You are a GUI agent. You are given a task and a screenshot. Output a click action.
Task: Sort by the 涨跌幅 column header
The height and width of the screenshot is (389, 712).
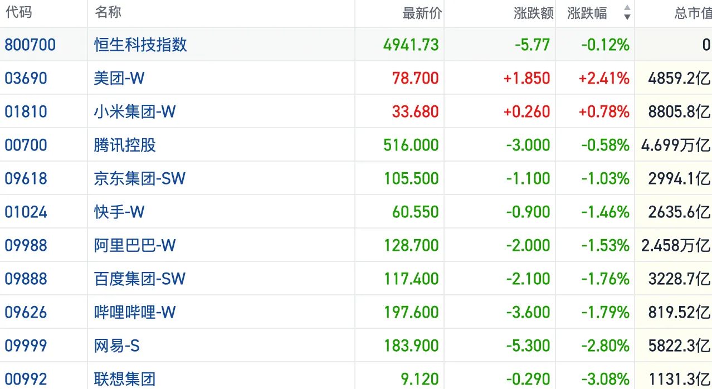click(x=587, y=13)
